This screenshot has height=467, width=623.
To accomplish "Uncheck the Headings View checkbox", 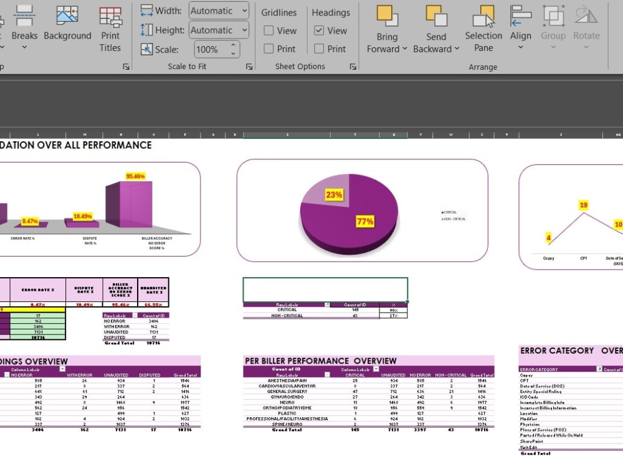I will [318, 31].
